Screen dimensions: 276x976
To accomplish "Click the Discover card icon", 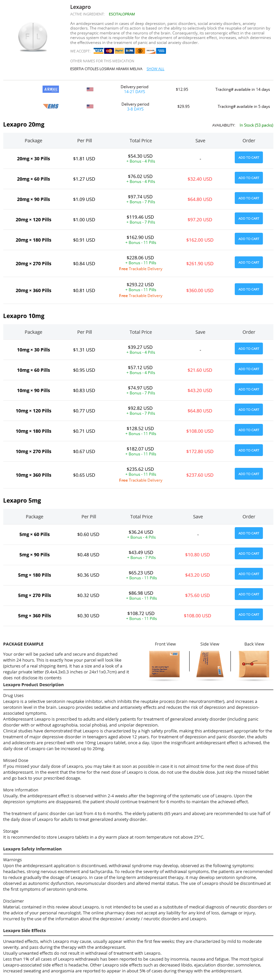I will [150, 51].
